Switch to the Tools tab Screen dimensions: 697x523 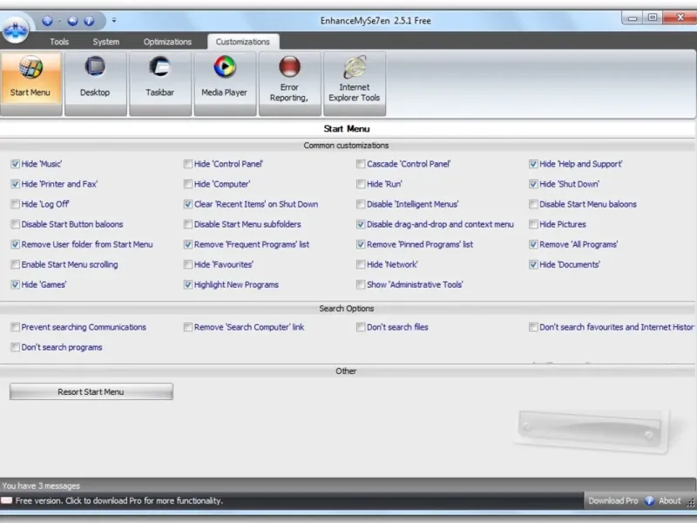pyautogui.click(x=59, y=42)
